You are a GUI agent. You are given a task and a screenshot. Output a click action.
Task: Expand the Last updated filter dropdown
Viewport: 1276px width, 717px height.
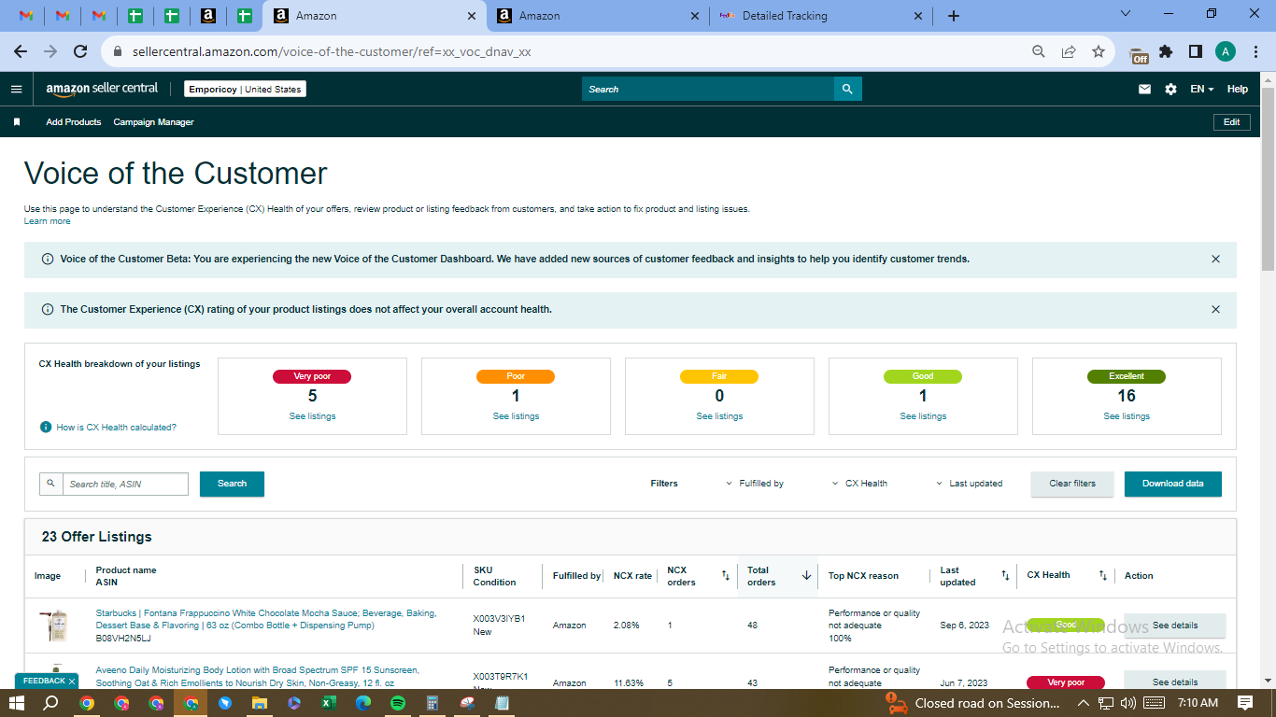[x=969, y=484]
